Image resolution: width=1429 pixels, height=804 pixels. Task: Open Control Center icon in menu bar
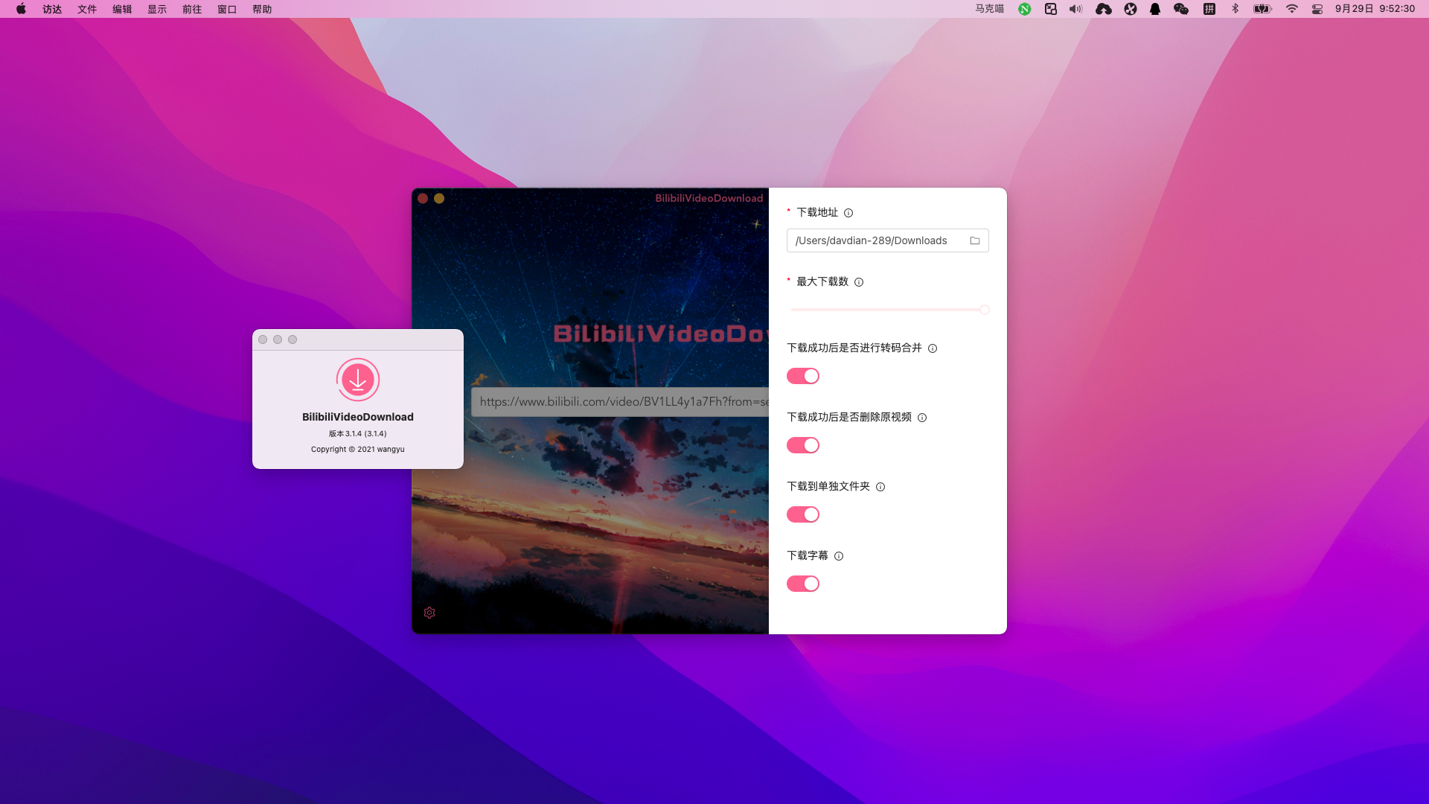pyautogui.click(x=1317, y=9)
